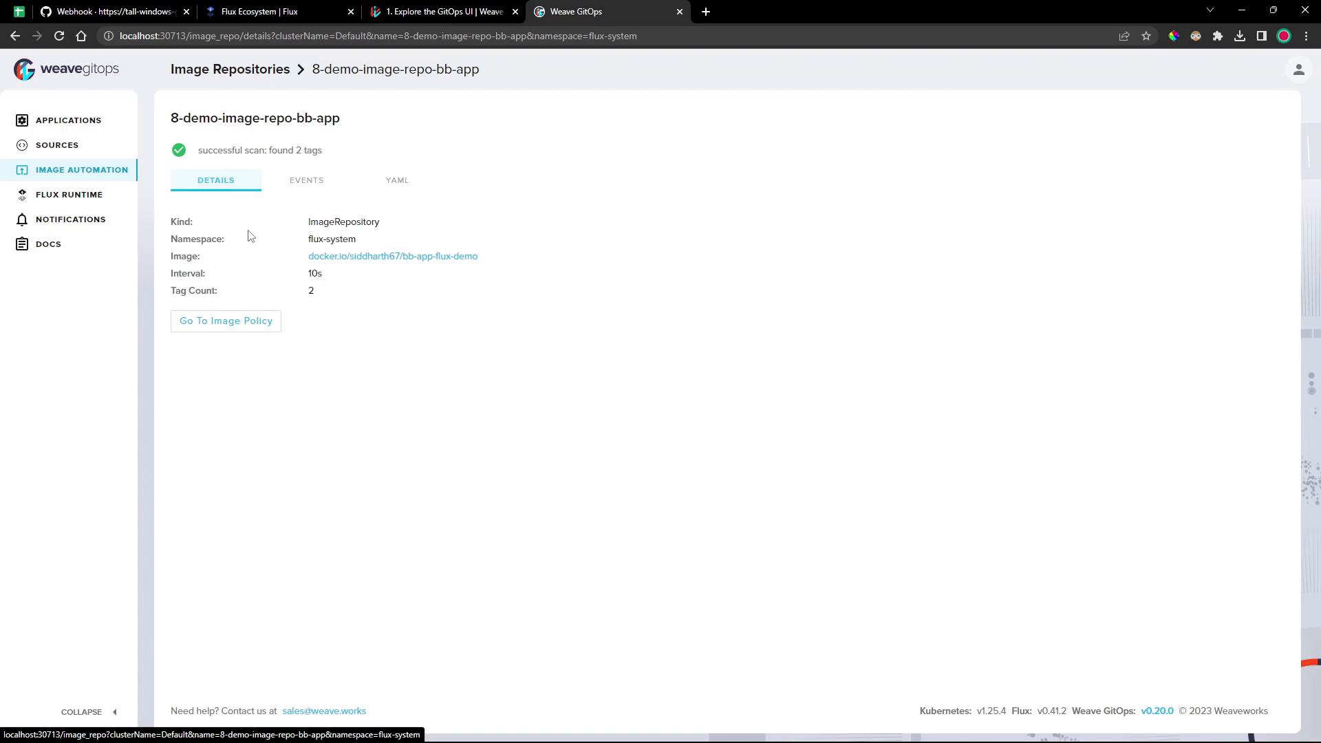
Task: Click the green successful scan checkmark icon
Action: [x=179, y=150]
